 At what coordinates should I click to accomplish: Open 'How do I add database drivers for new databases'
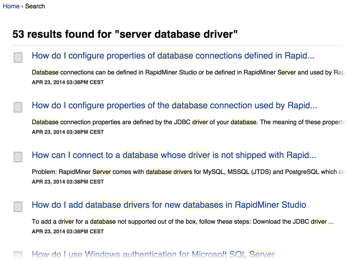[169, 205]
